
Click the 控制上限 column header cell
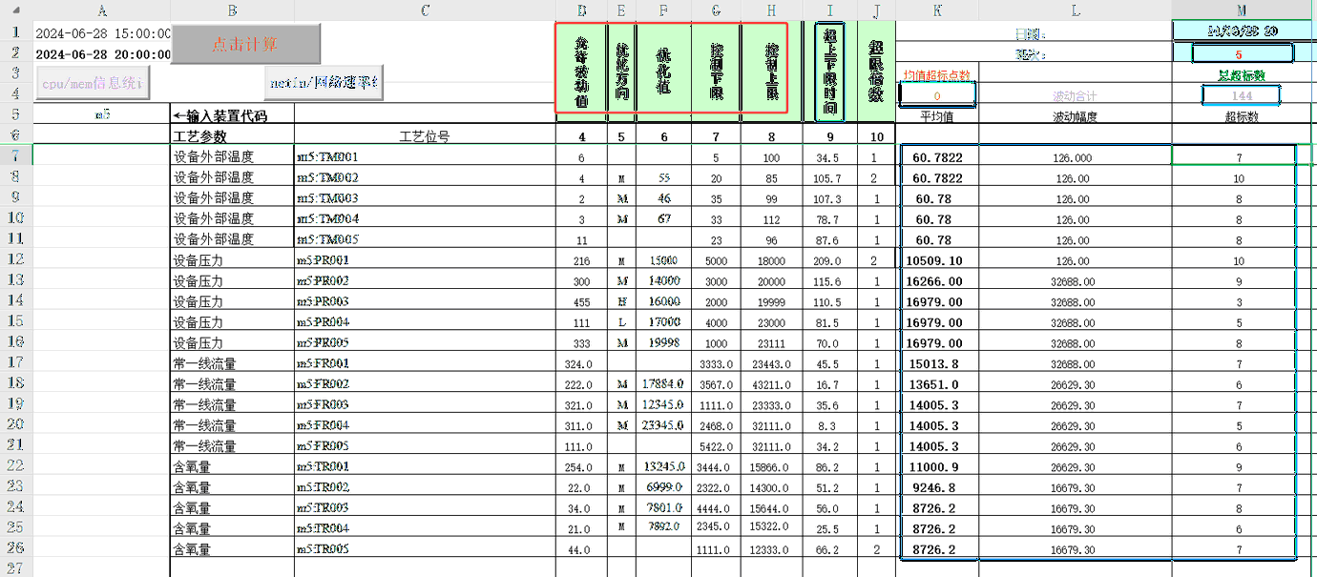770,72
